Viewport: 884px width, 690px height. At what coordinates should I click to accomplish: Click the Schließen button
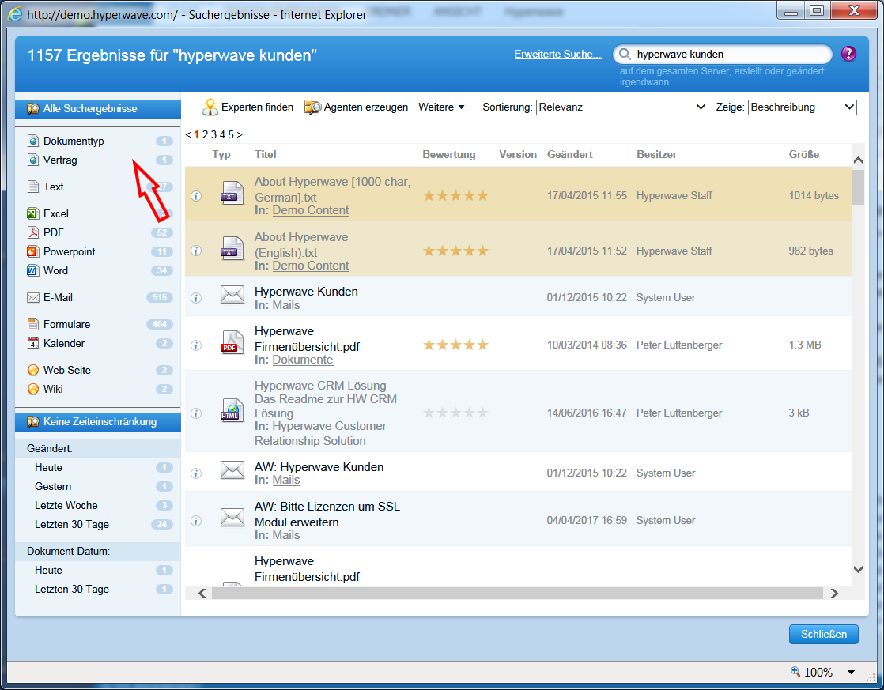[824, 634]
